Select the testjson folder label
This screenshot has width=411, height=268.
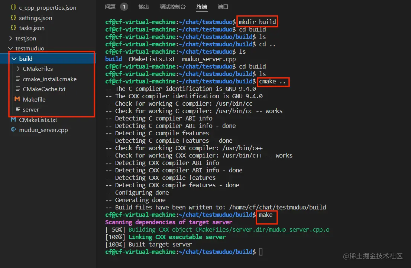click(26, 38)
